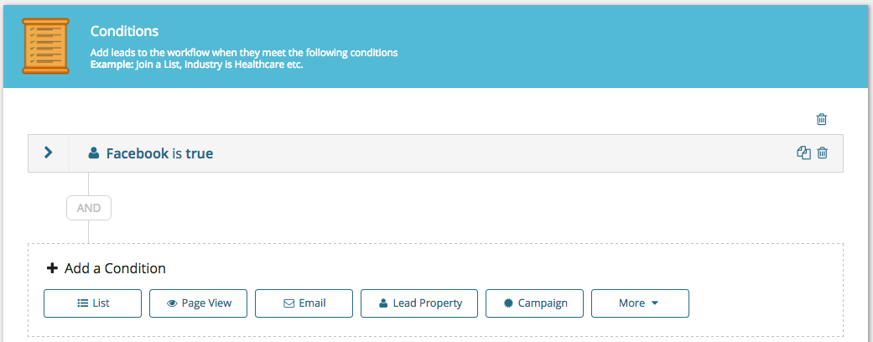Add an Email condition

[304, 303]
